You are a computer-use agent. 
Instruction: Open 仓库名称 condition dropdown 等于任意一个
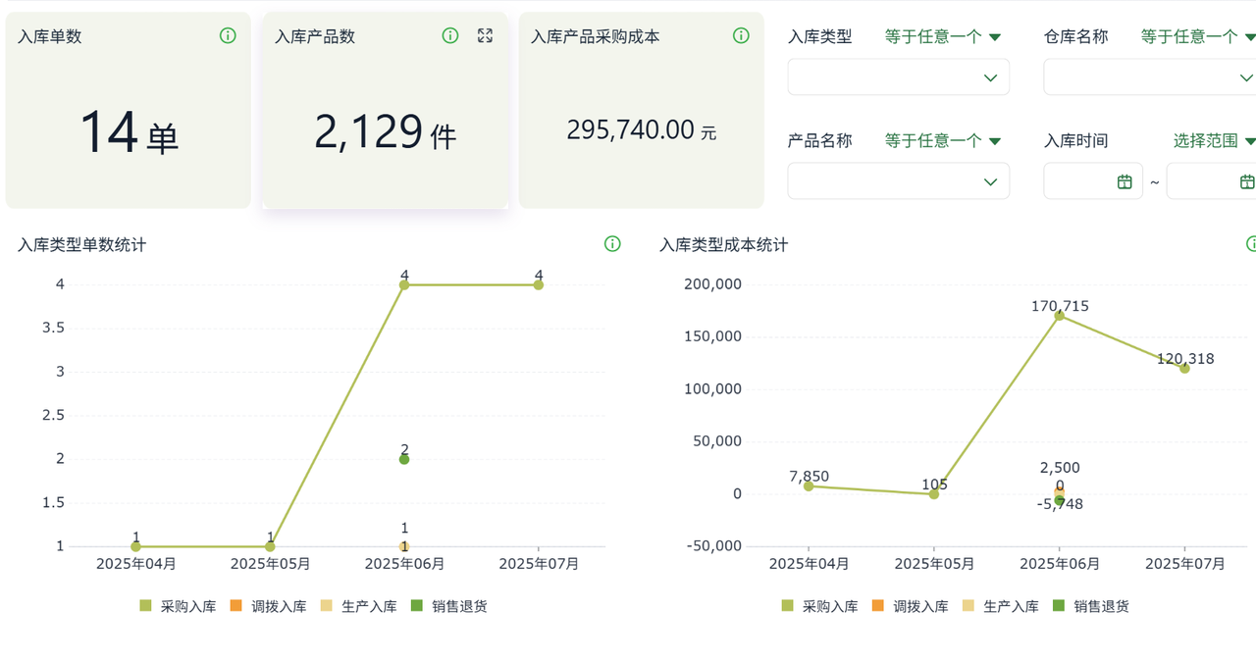point(1198,36)
